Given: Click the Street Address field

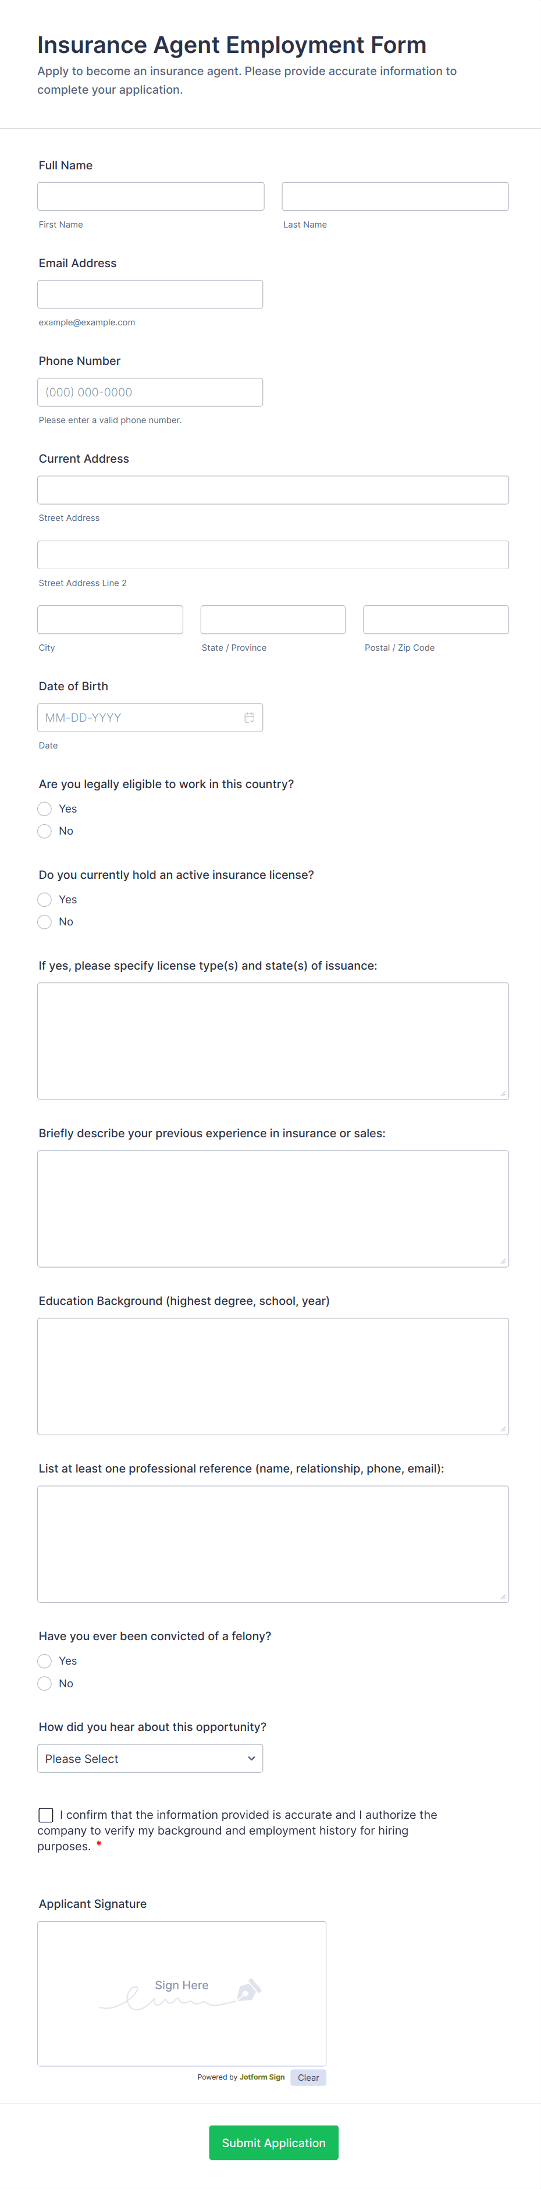Looking at the screenshot, I should click(273, 489).
